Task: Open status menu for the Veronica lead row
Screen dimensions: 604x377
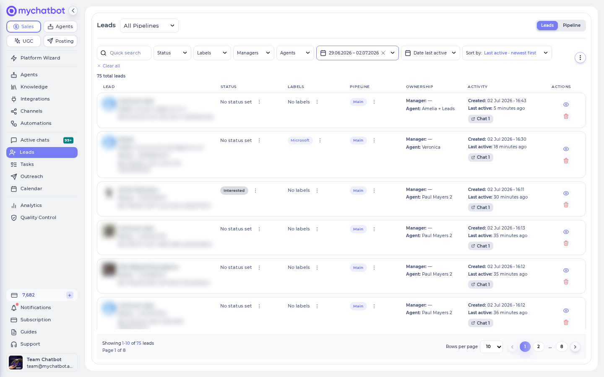Action: point(259,140)
